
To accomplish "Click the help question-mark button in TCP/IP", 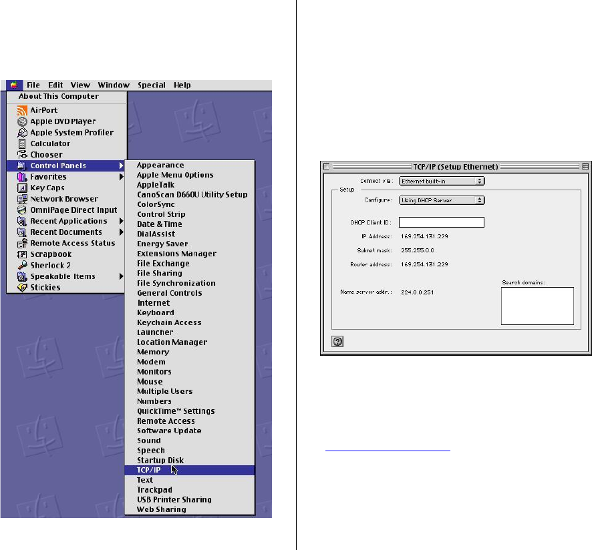I will pyautogui.click(x=337, y=341).
